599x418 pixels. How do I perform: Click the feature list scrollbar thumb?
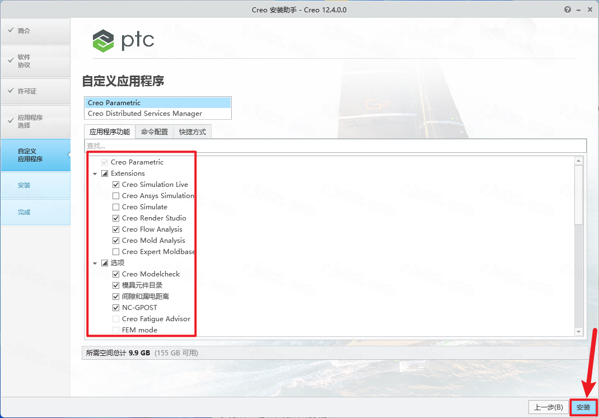(578, 195)
